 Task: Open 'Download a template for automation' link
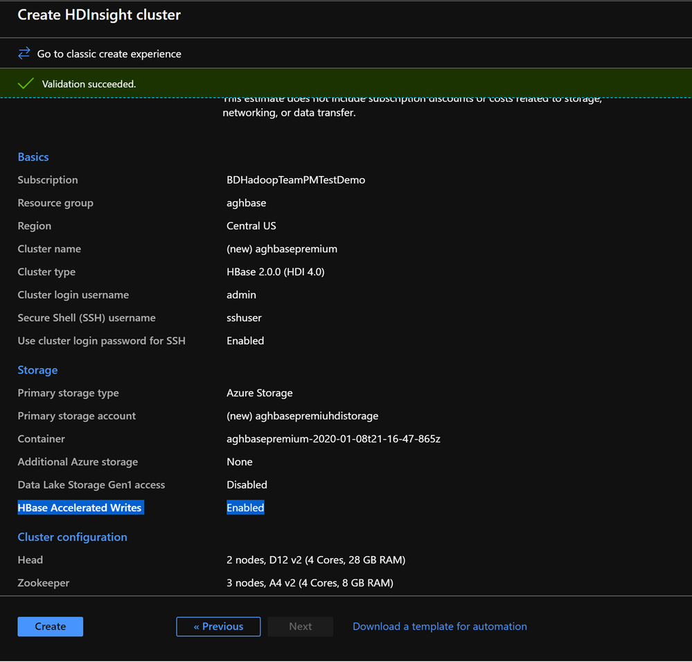[440, 626]
